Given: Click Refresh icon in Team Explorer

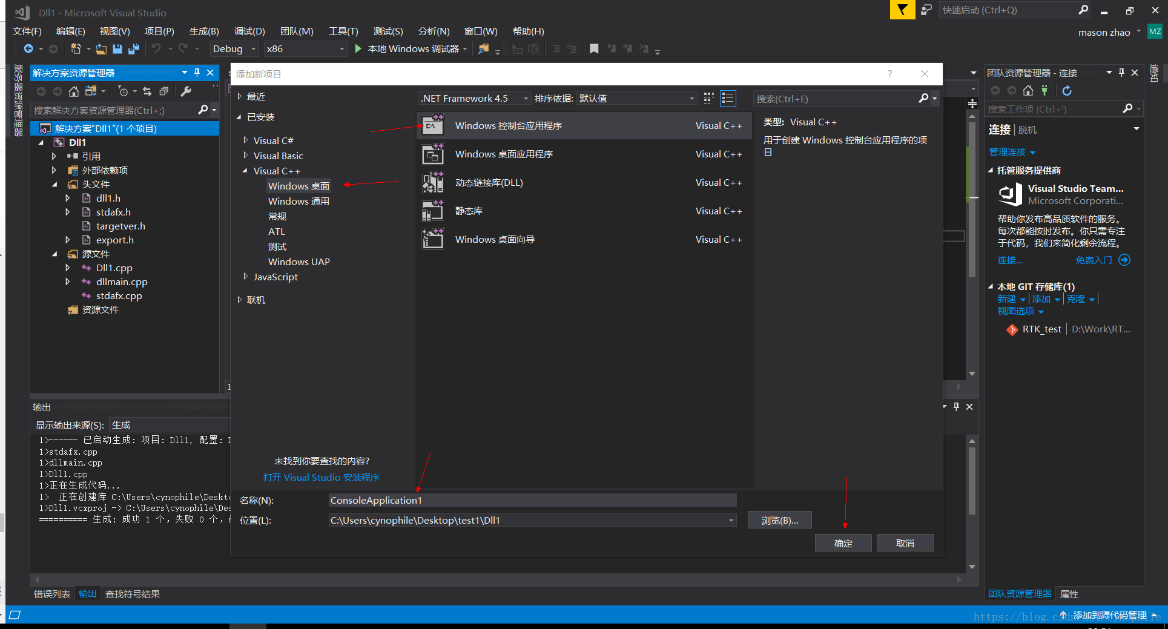Looking at the screenshot, I should tap(1067, 91).
